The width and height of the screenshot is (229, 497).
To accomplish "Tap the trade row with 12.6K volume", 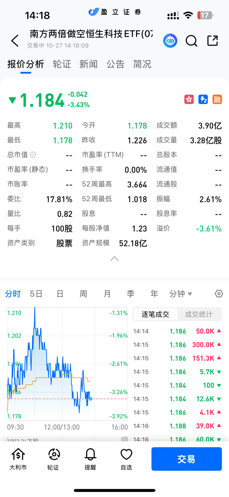I will (177, 399).
